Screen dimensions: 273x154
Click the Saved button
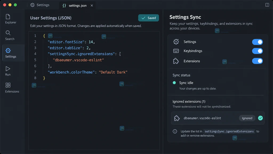coord(148,18)
